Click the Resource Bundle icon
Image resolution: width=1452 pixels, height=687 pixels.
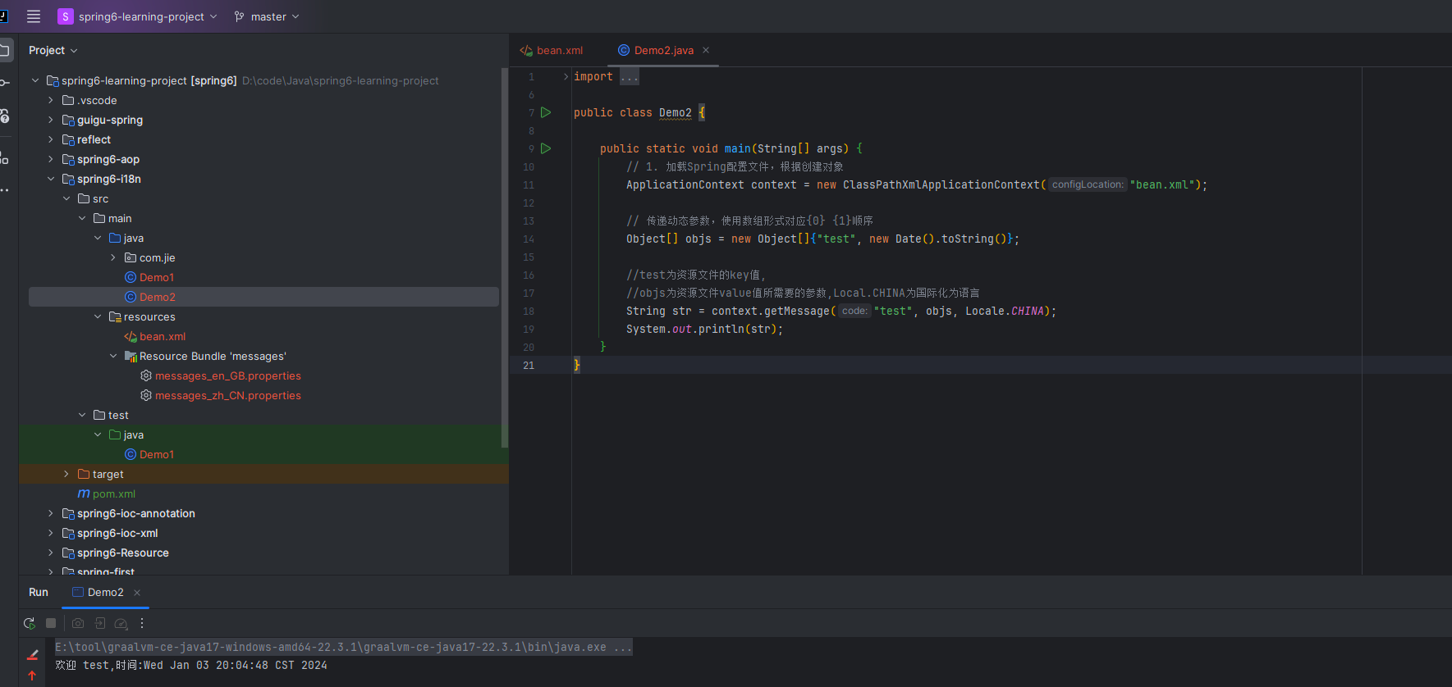(x=130, y=356)
